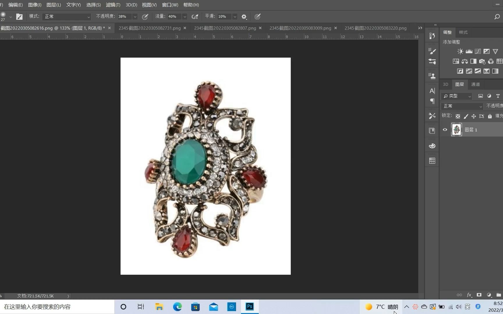Screen dimensions: 503x314
Task: Open the 视图(V) menu
Action: [149, 5]
